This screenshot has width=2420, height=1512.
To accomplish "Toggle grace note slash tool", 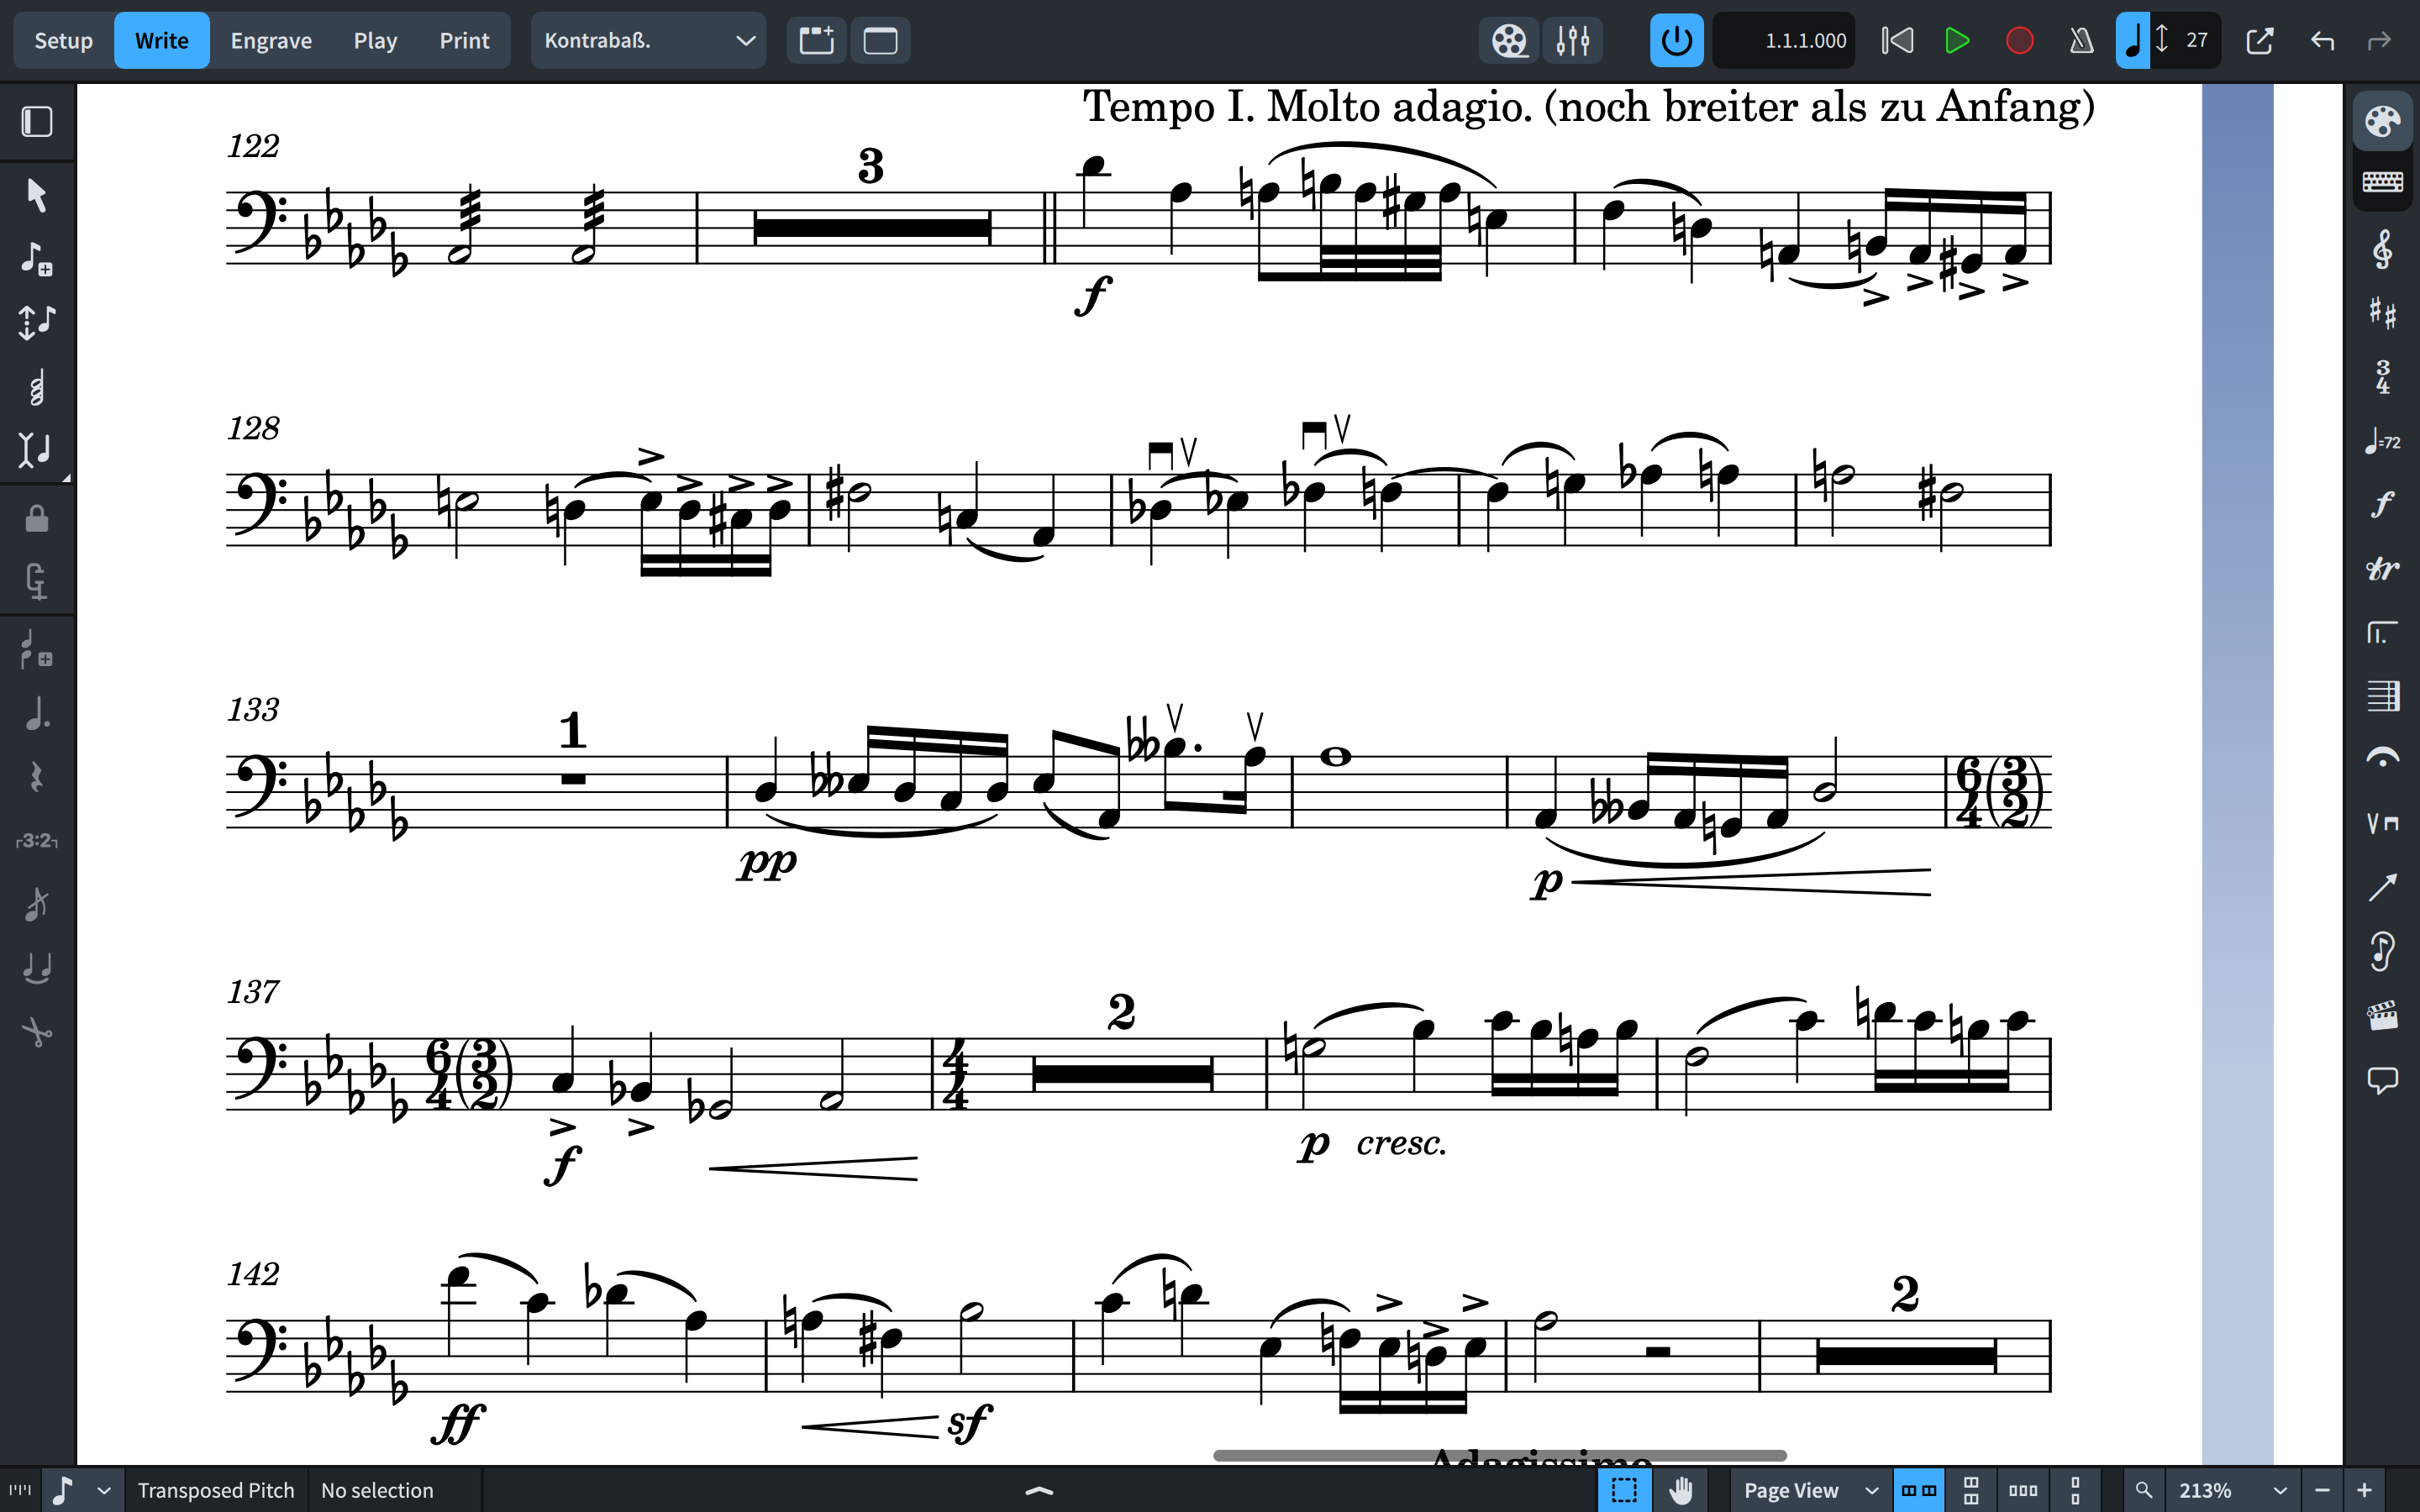I will 37,904.
